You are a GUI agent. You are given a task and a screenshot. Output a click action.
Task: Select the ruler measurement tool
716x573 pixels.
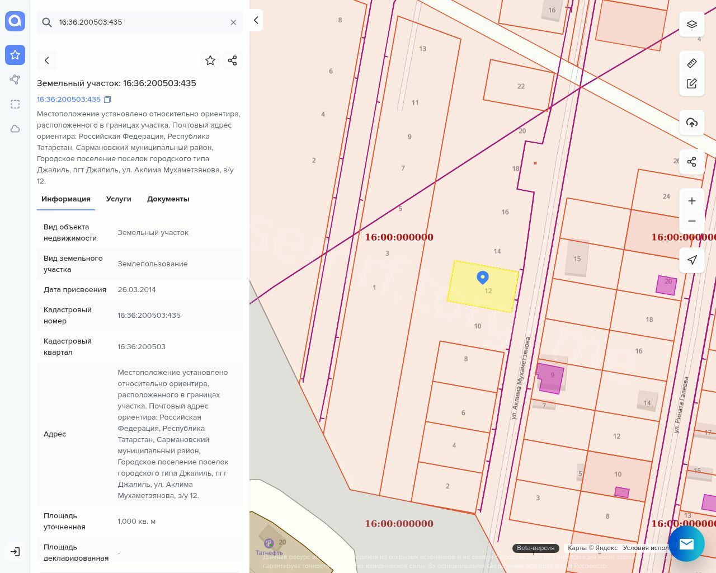692,63
